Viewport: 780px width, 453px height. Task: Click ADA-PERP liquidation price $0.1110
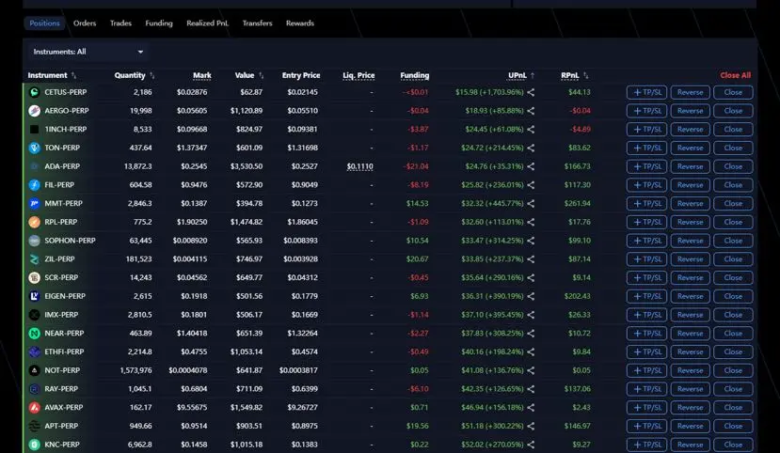click(360, 166)
